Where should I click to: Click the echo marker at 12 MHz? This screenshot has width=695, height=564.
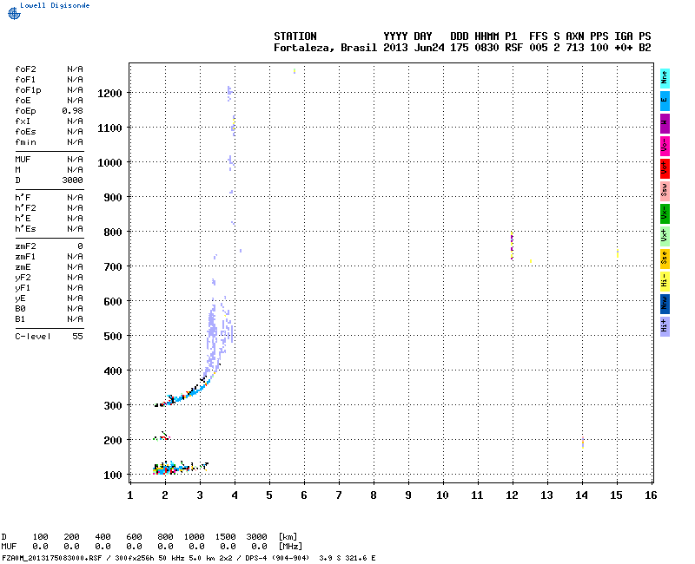click(512, 245)
